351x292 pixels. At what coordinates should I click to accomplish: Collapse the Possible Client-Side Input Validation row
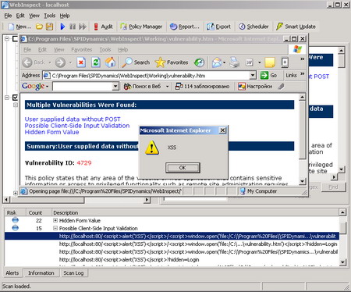click(x=55, y=228)
